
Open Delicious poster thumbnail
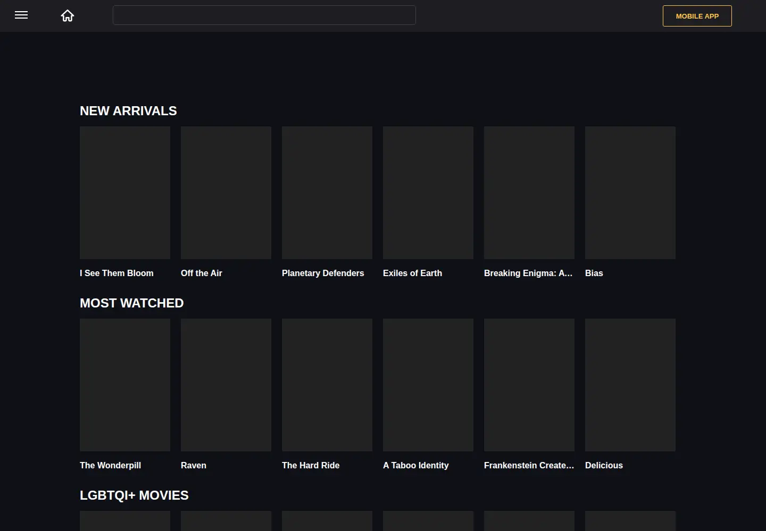[630, 385]
